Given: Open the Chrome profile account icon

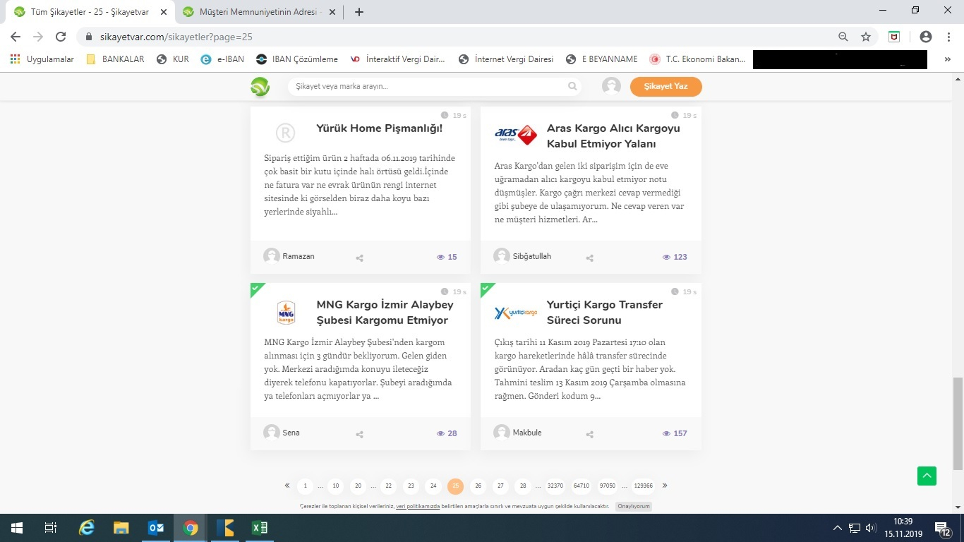Looking at the screenshot, I should click(x=926, y=37).
